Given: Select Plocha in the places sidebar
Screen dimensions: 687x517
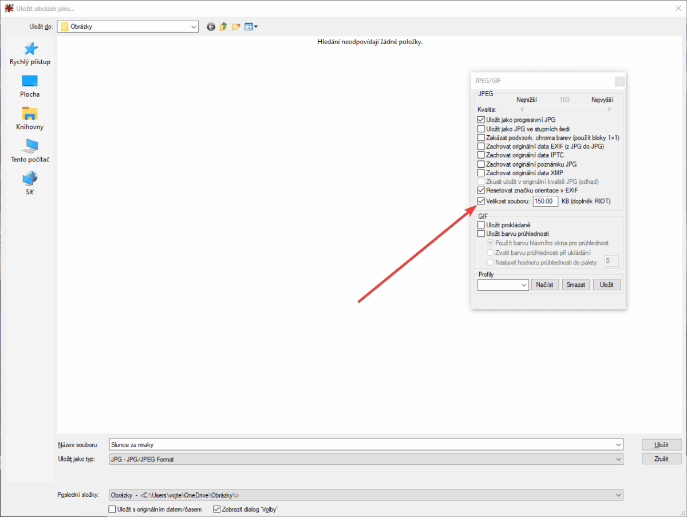Looking at the screenshot, I should [x=30, y=86].
